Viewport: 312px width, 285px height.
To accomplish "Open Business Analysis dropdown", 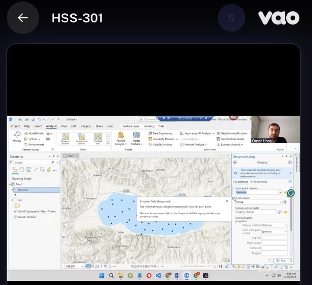I will coord(242,145).
